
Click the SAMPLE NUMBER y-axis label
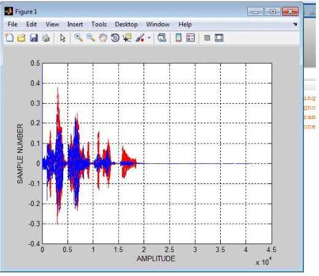coord(20,153)
